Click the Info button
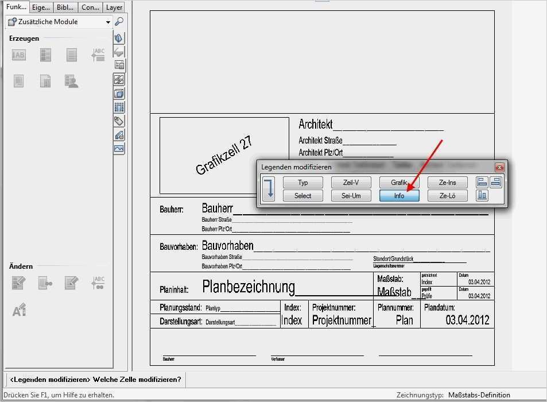The height and width of the screenshot is (402, 547). pos(399,196)
